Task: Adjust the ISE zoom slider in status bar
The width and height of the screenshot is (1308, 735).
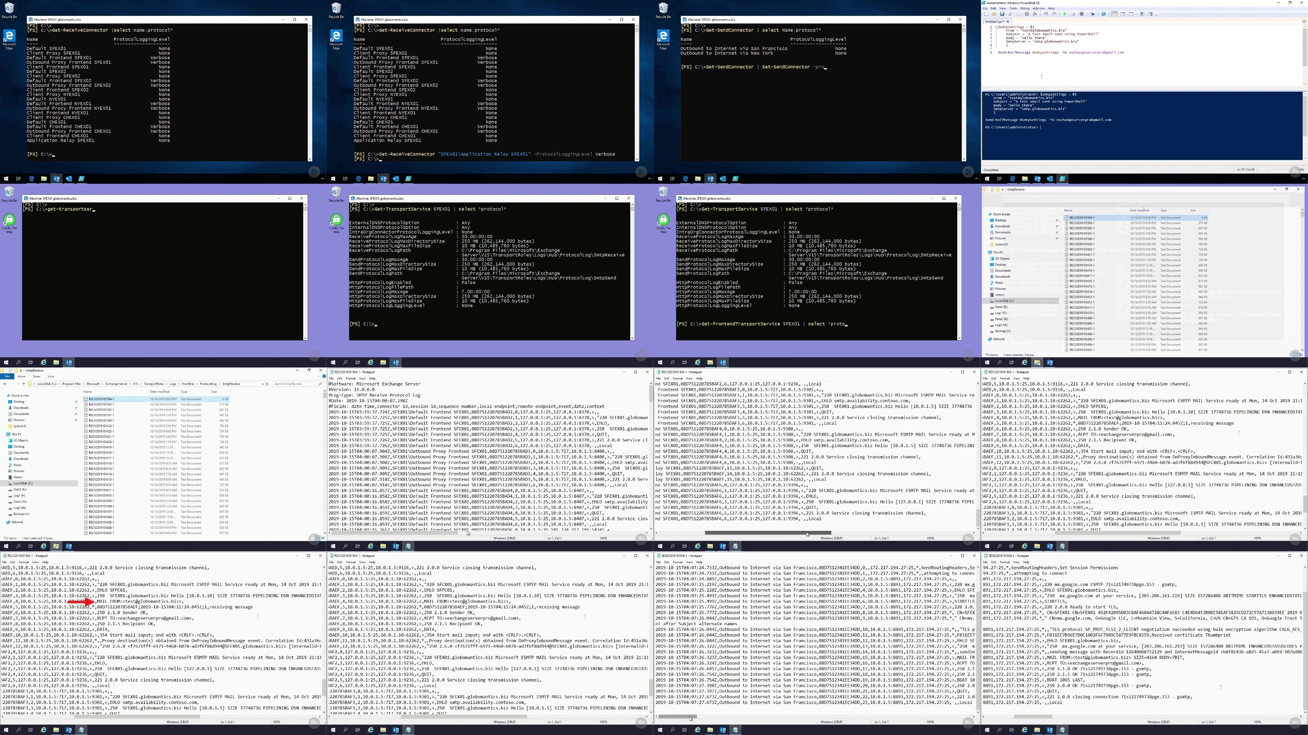Action: [x=1268, y=170]
